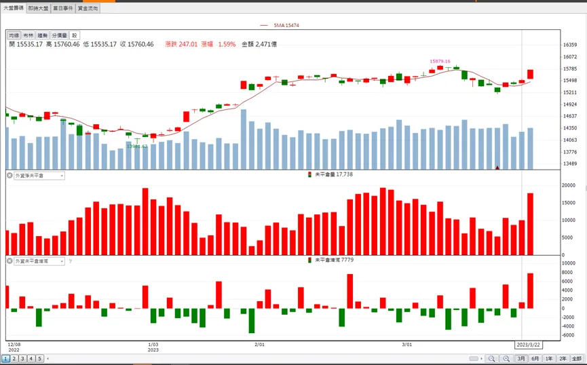This screenshot has width=587, height=365.
Task: Go to page 2 at bottom
Action: [x=14, y=359]
